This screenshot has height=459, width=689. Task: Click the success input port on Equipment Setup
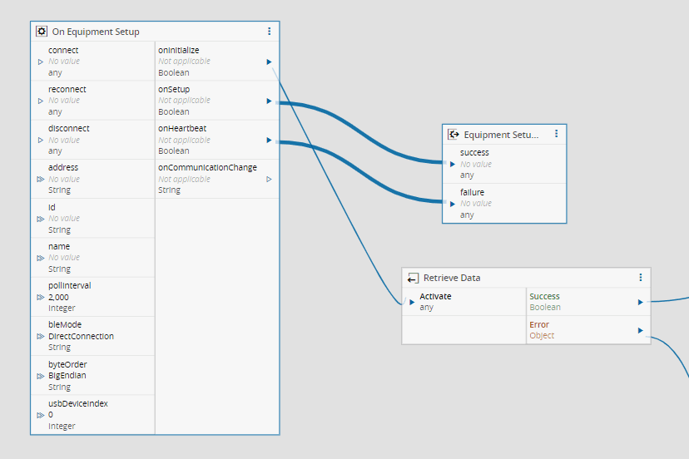453,164
